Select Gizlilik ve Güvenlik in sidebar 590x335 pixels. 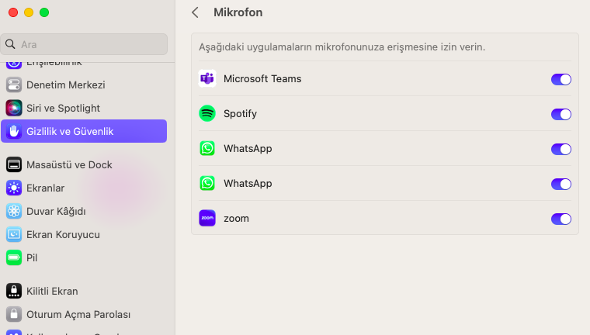click(84, 131)
